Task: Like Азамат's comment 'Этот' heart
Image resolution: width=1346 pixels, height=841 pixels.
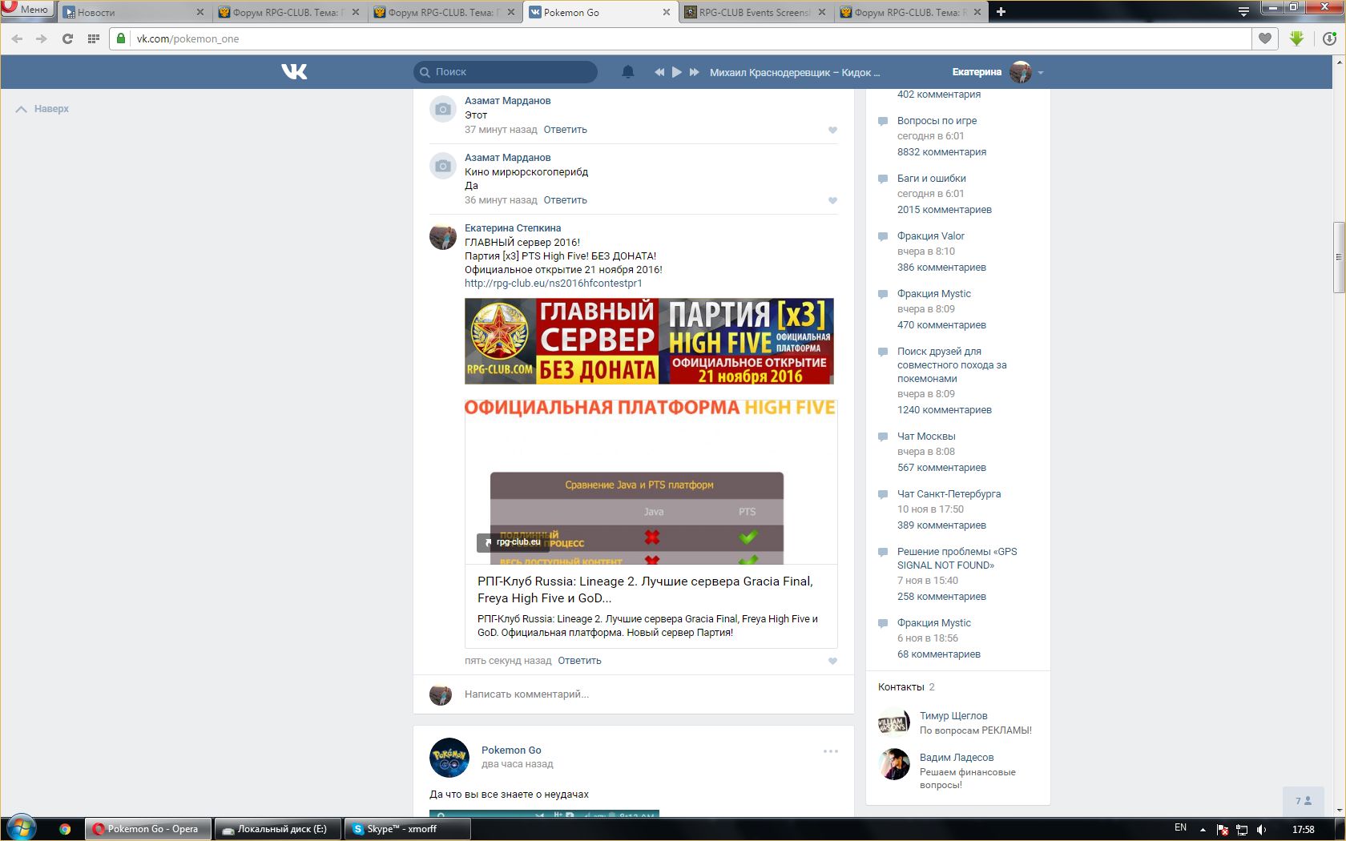Action: 832,130
